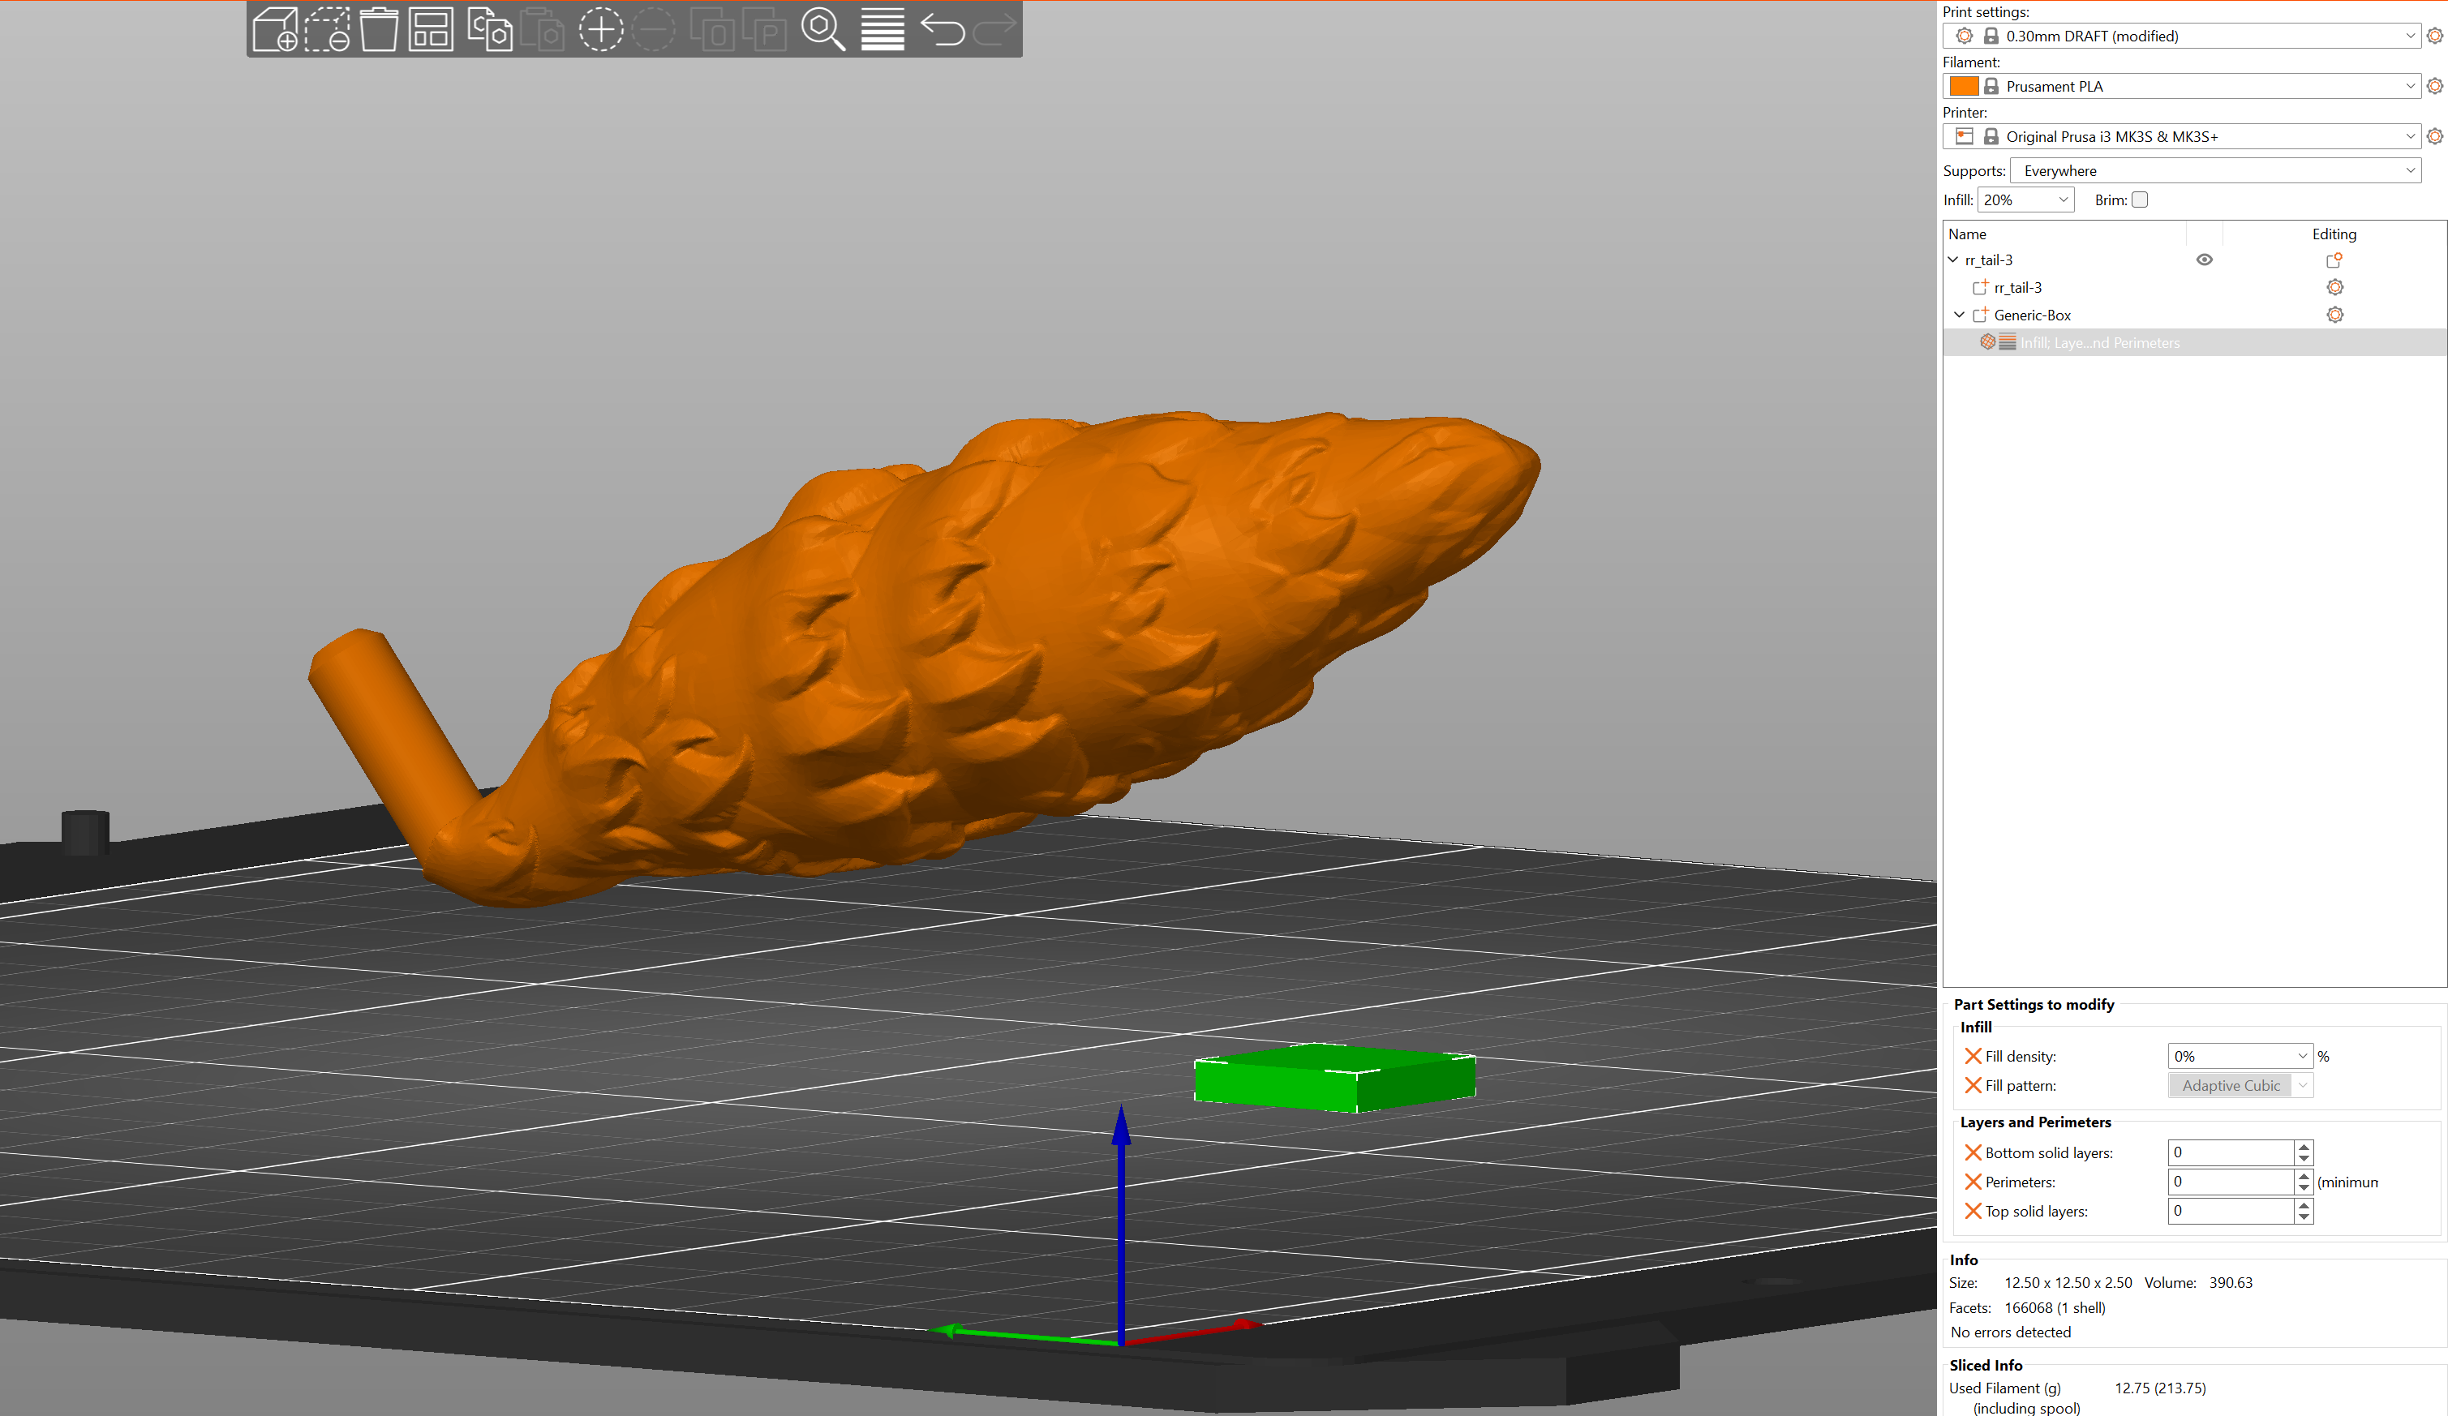Viewport: 2448px width, 1416px height.
Task: Open the Supports dropdown
Action: [2215, 171]
